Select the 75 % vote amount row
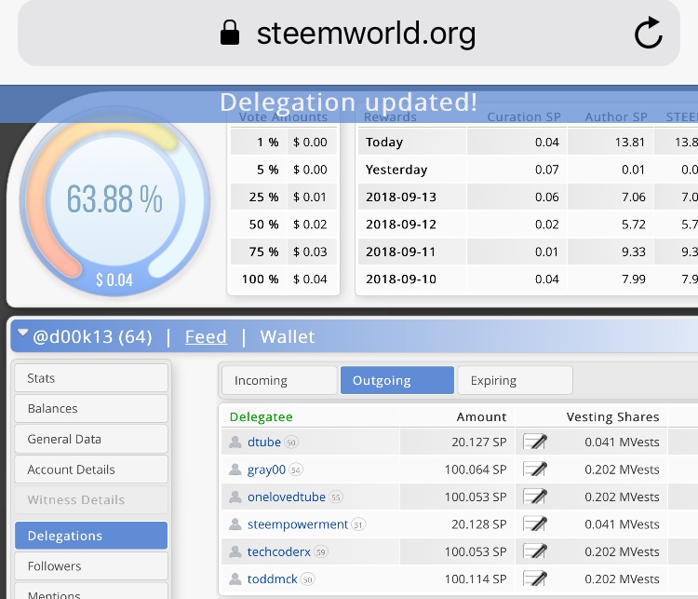Image resolution: width=698 pixels, height=599 pixels. (x=284, y=252)
